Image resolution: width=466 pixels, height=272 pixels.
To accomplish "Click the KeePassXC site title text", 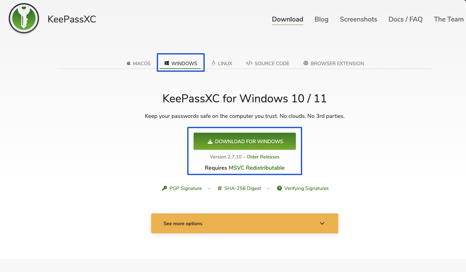I will 72,19.
